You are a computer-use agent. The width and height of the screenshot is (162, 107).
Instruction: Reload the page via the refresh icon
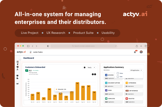click(x=116, y=46)
